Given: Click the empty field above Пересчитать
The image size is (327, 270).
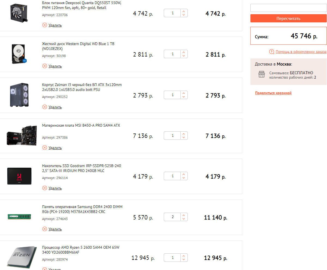Looking at the screenshot, I should pyautogui.click(x=288, y=8).
